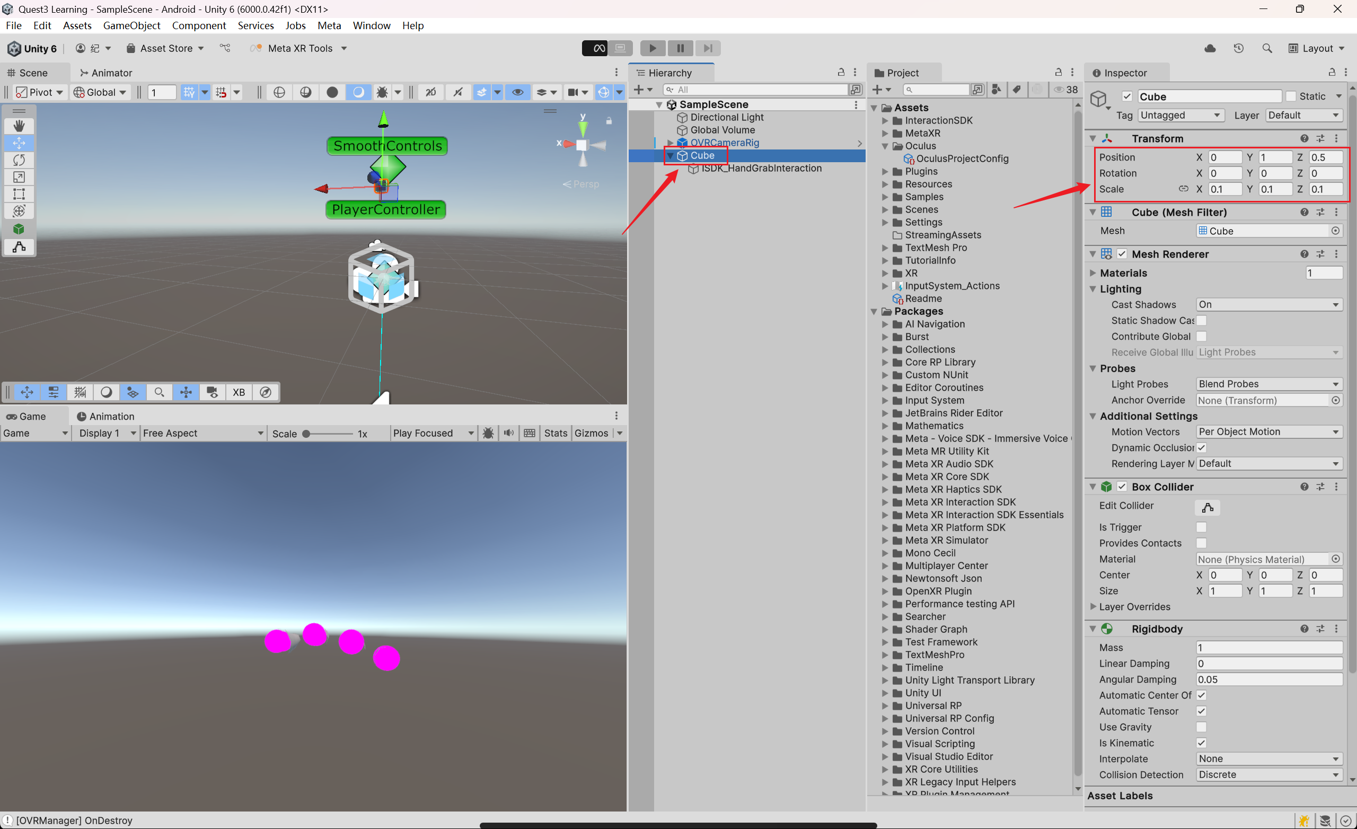Toggle Mesh Renderer enabled checkbox

point(1122,254)
